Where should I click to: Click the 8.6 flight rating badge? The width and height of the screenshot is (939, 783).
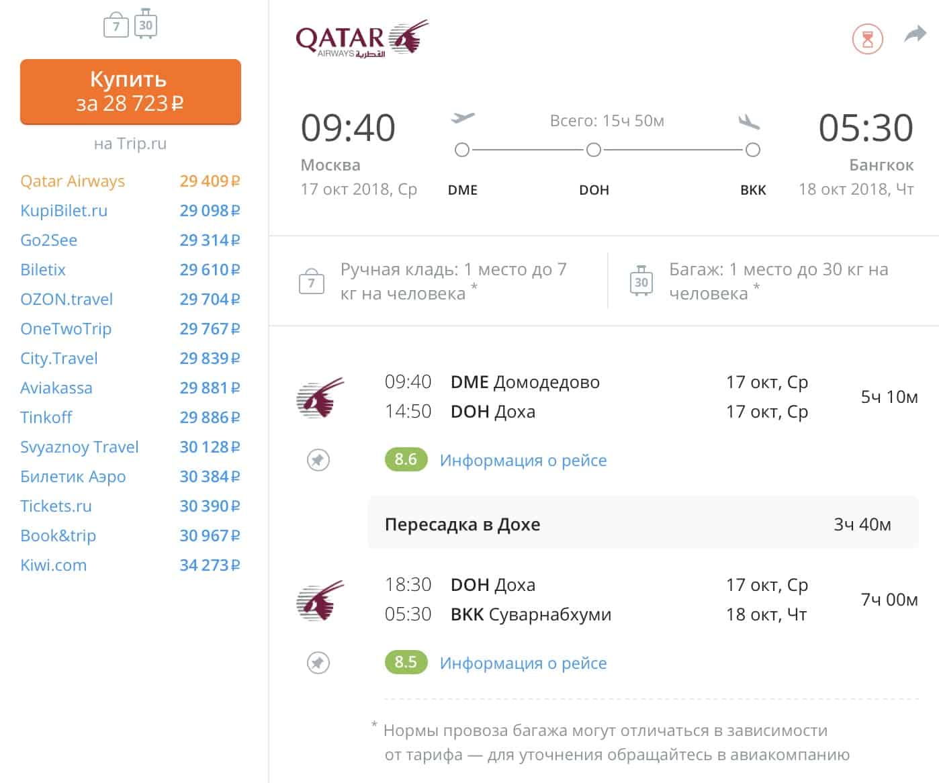(x=406, y=460)
